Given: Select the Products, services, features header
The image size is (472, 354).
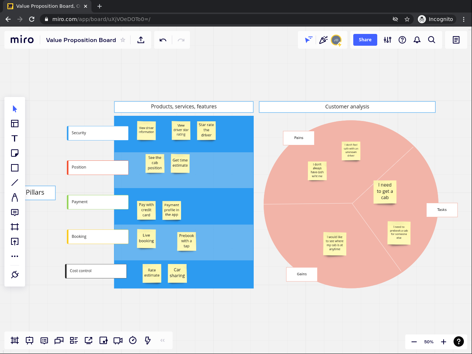Looking at the screenshot, I should 184,107.
